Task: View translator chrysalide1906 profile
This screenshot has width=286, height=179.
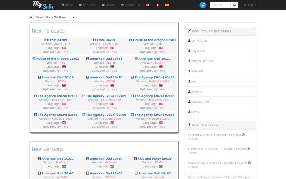Action: pyautogui.click(x=202, y=61)
